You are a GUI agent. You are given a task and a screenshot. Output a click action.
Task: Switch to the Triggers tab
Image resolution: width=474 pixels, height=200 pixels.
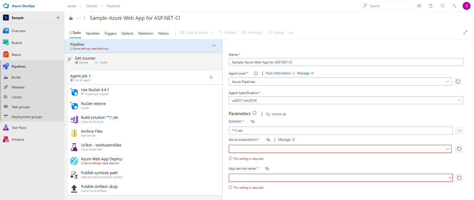tap(110, 33)
